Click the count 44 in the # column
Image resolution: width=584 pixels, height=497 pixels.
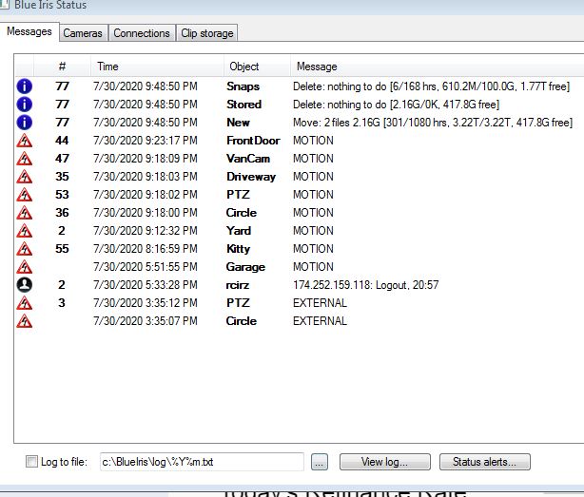tap(62, 141)
